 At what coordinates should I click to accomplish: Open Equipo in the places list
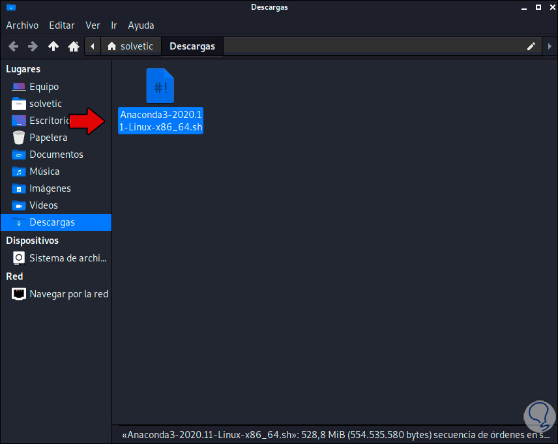(56, 87)
